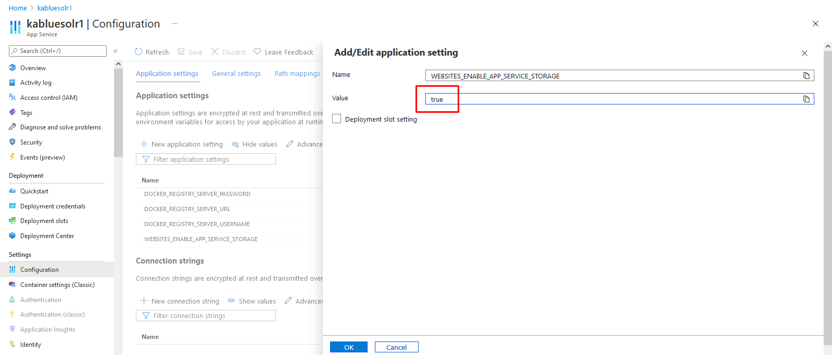
Task: Collapse the left sidebar menu
Action: pos(116,51)
